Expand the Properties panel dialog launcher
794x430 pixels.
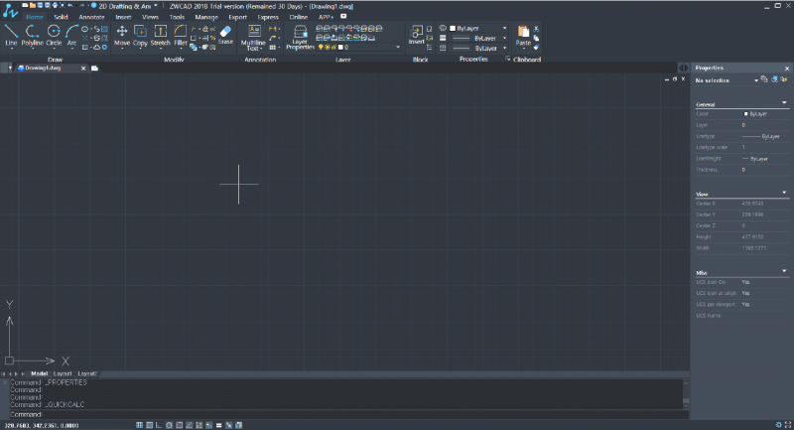point(507,59)
